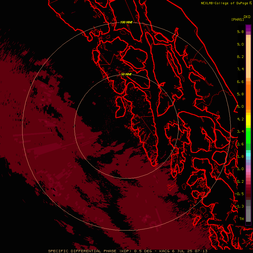Click the 0.5 DEG elevation text
253x253 pixels.
(x=143, y=251)
